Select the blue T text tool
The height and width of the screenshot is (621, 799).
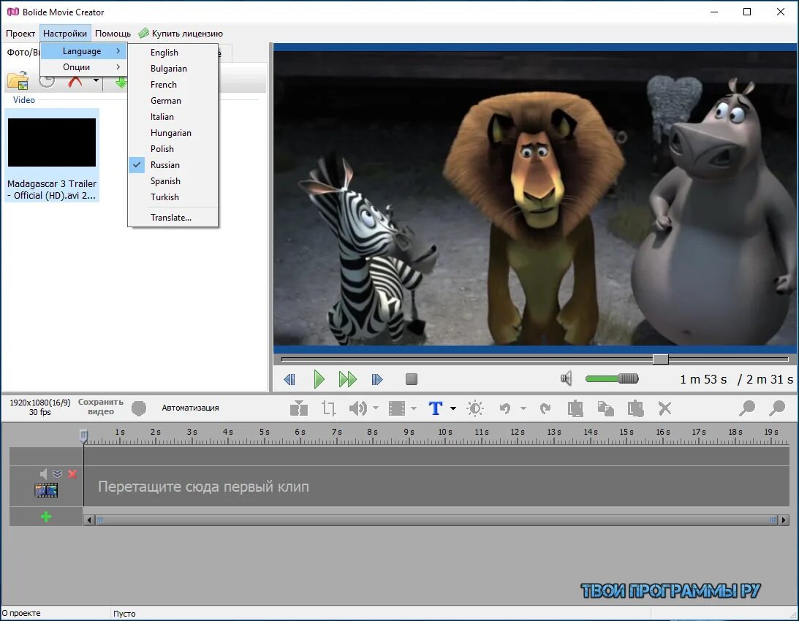click(436, 408)
